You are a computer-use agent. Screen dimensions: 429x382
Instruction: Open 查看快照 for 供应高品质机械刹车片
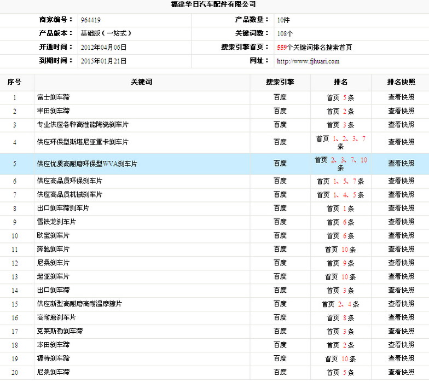(401, 195)
